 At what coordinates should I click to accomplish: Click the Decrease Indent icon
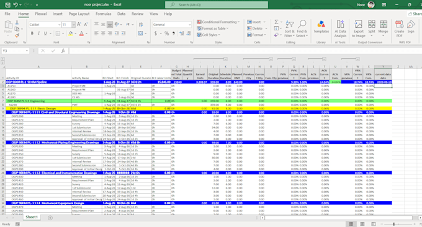click(117, 33)
